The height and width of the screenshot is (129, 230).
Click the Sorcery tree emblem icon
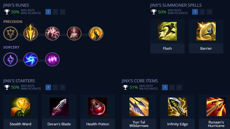coord(11,59)
